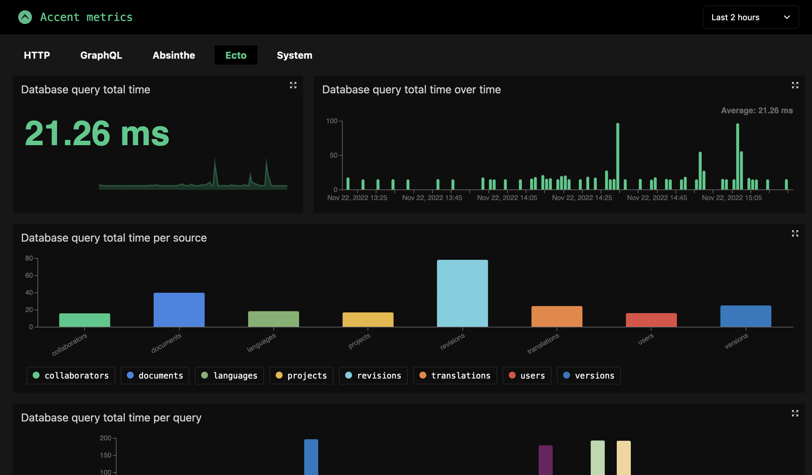The width and height of the screenshot is (812, 475).
Task: Select the Absinthe tab
Action: pos(174,55)
